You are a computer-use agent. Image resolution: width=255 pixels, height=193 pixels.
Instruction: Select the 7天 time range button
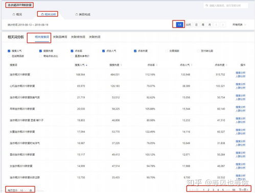tap(179, 25)
